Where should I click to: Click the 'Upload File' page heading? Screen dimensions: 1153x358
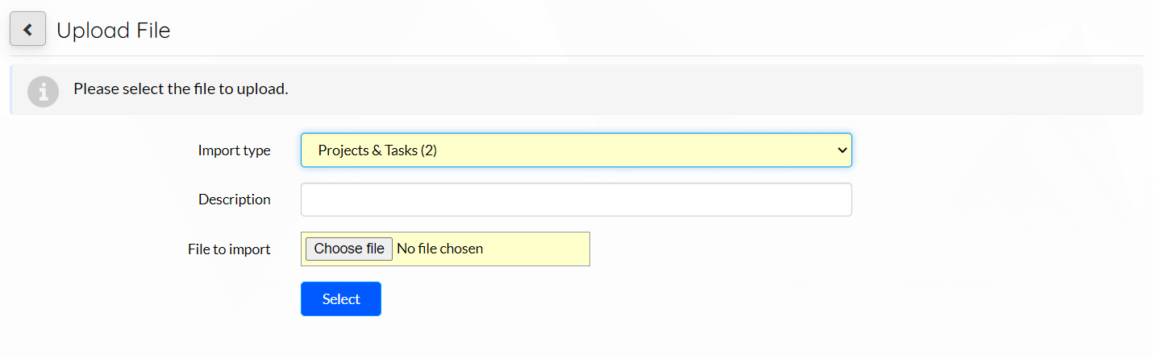coord(114,31)
